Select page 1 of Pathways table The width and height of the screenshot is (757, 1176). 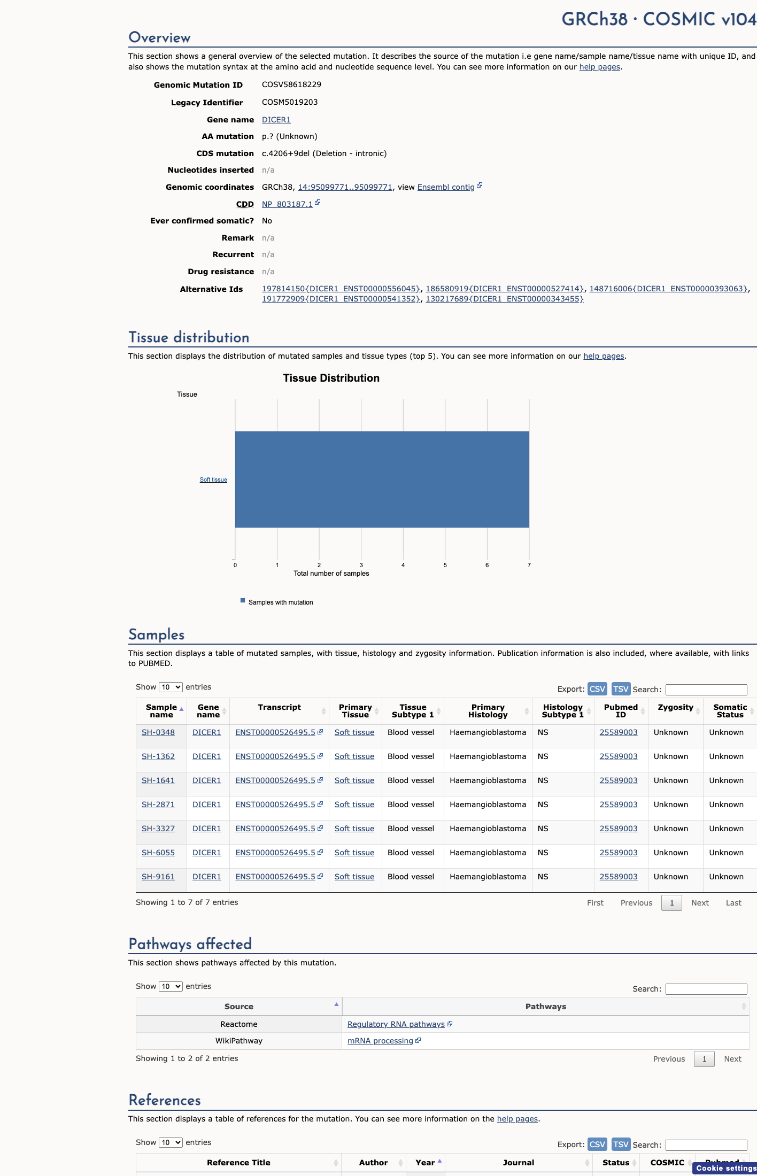coord(704,1059)
